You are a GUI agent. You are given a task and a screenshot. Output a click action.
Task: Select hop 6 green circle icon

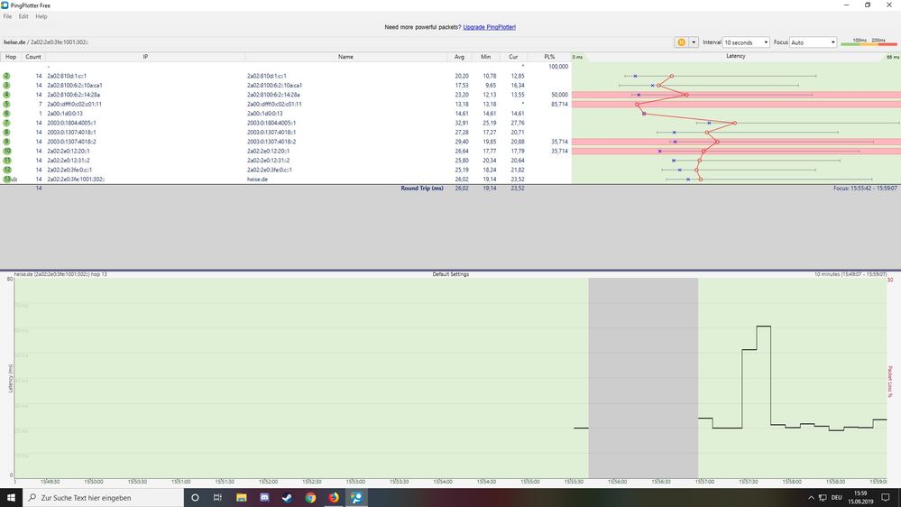[x=6, y=114]
